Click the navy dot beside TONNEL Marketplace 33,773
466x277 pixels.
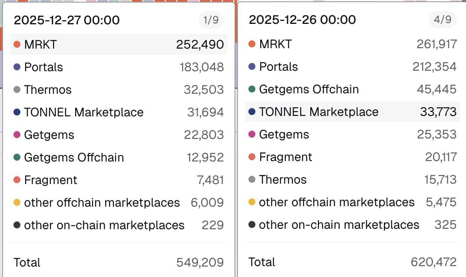252,112
